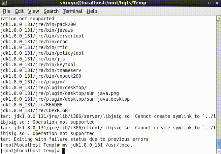
Task: Click the line ending in 'jjs'
Action: (x=33, y=59)
